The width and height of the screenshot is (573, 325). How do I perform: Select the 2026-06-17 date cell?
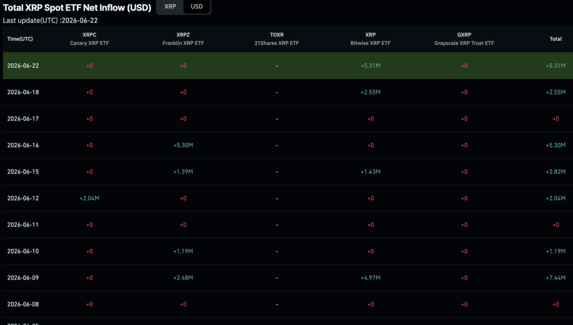click(x=23, y=119)
